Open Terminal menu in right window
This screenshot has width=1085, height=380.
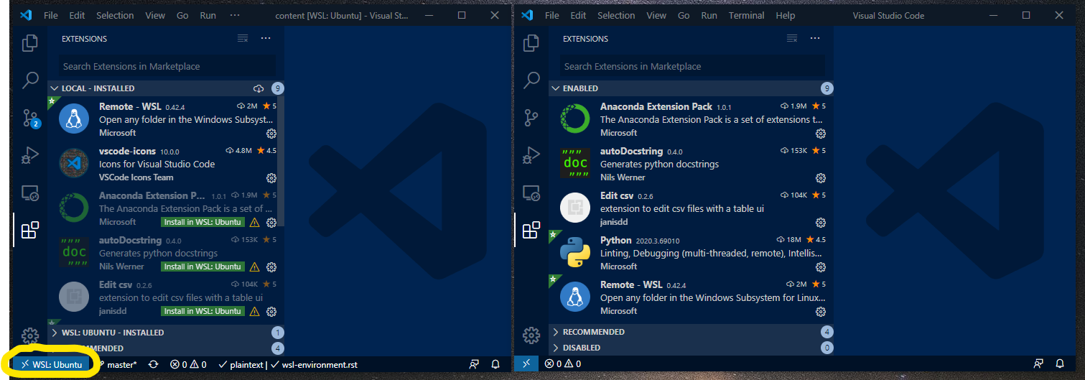coord(746,15)
